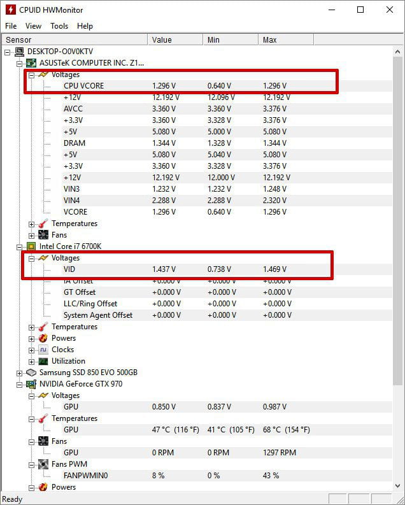Click the 2.320 V VIN4 max value
This screenshot has width=405, height=505.
pyautogui.click(x=274, y=201)
